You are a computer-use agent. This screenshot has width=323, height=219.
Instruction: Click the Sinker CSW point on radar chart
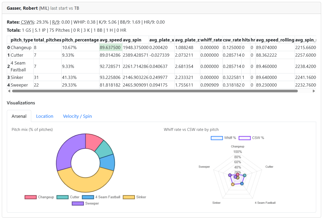point(233,184)
